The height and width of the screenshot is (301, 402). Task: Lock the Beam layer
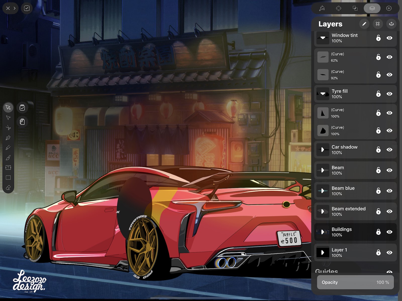[378, 170]
